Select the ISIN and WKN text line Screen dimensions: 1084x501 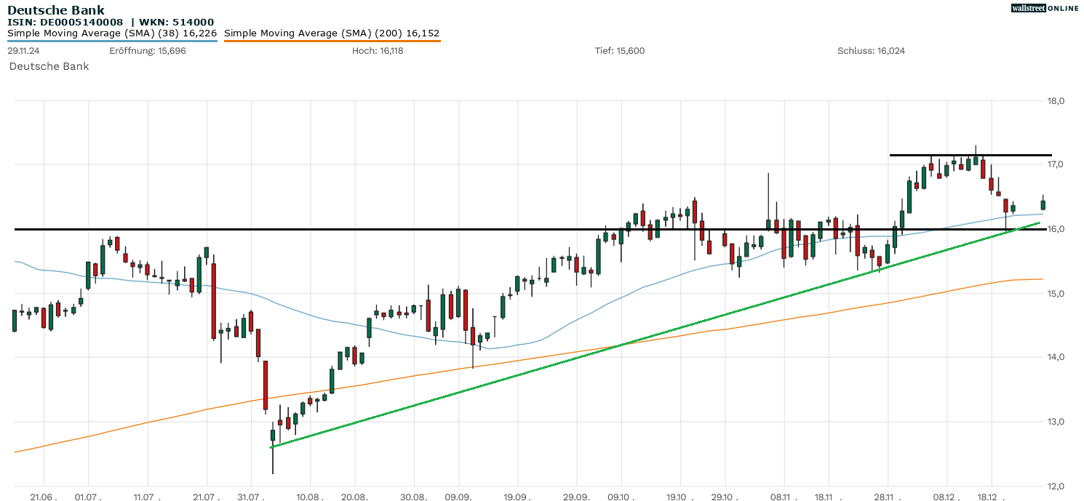pyautogui.click(x=111, y=23)
